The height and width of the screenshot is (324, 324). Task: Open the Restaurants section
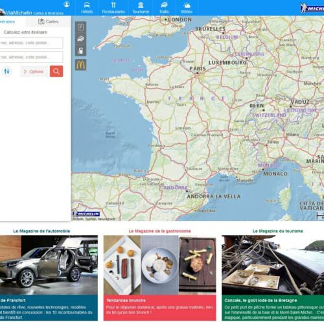pos(113,8)
